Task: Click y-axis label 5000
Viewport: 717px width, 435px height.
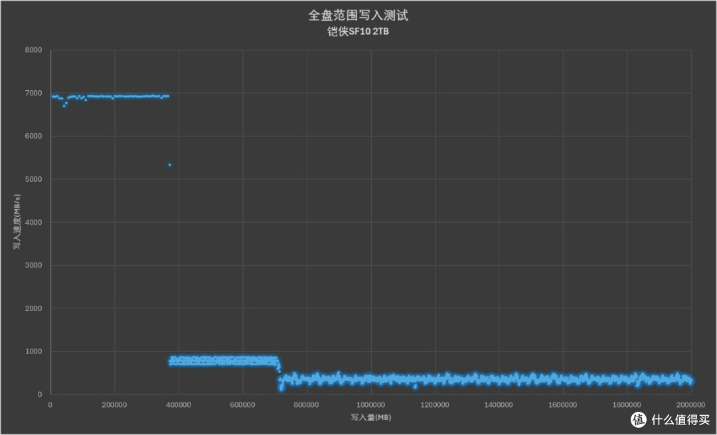Action: (x=33, y=179)
